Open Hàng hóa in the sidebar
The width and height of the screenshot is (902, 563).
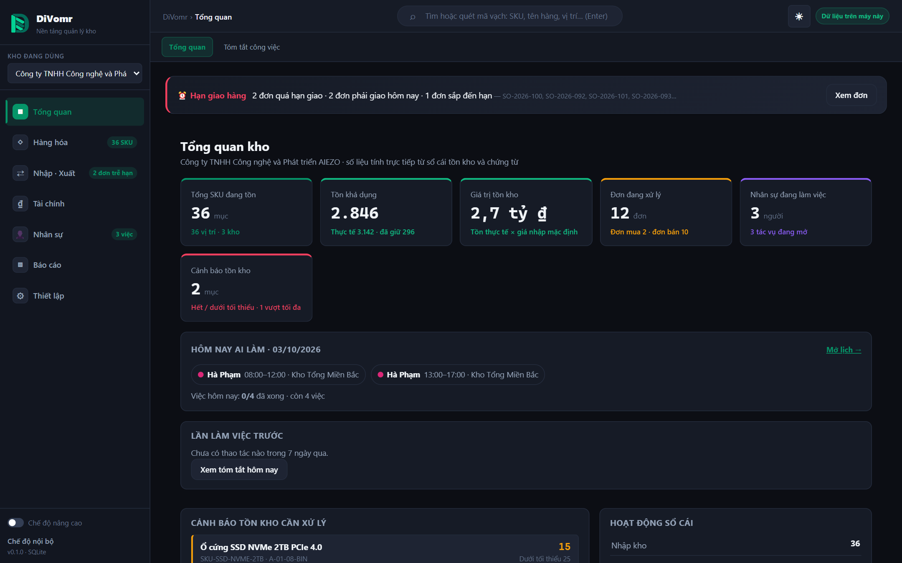75,142
